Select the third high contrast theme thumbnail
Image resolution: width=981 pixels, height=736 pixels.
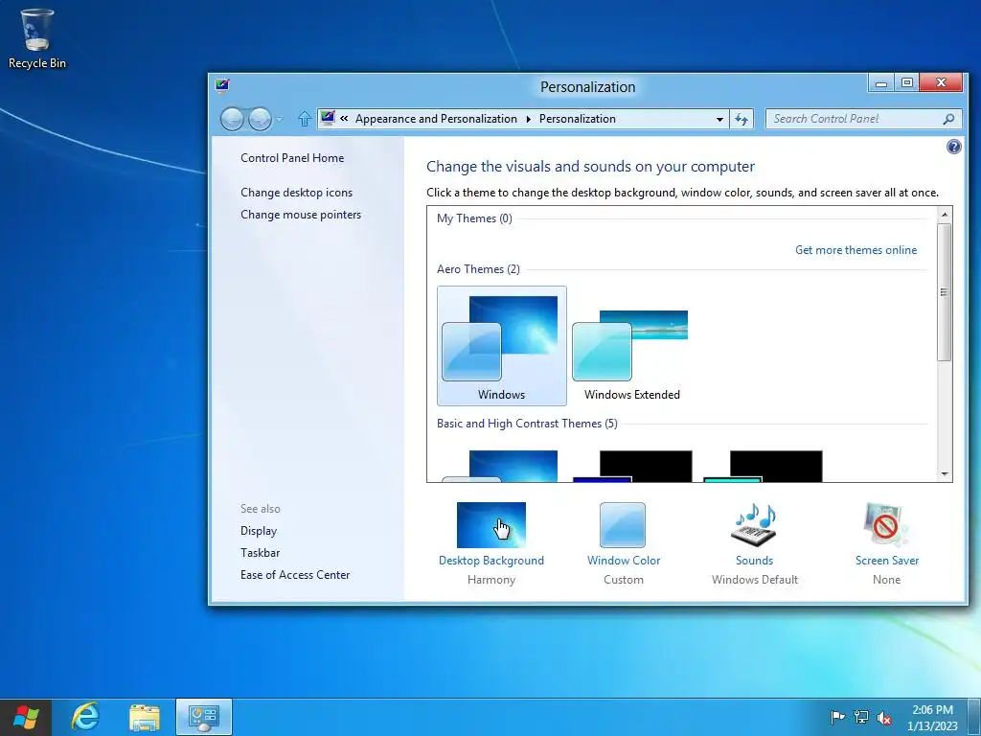coord(763,465)
